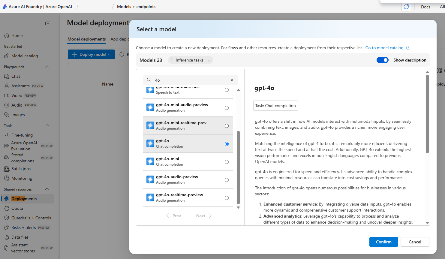The width and height of the screenshot is (445, 259).
Task: Switch to the Model deployments tab
Action: pos(86,39)
